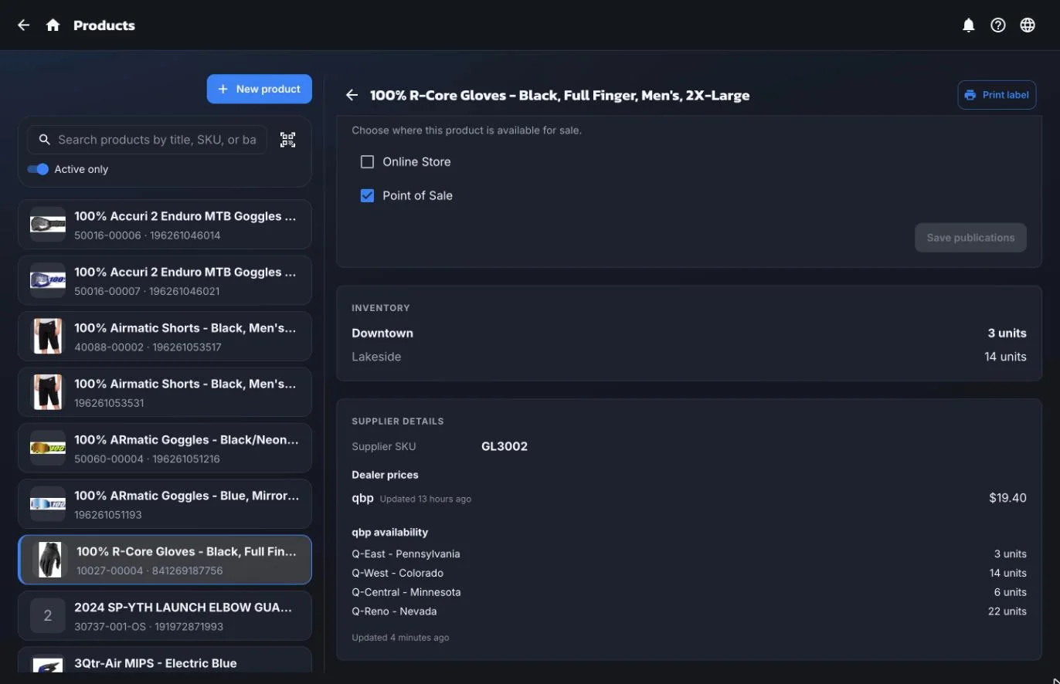The width and height of the screenshot is (1060, 684).
Task: Click the 3 units Downtown value
Action: tap(1007, 334)
